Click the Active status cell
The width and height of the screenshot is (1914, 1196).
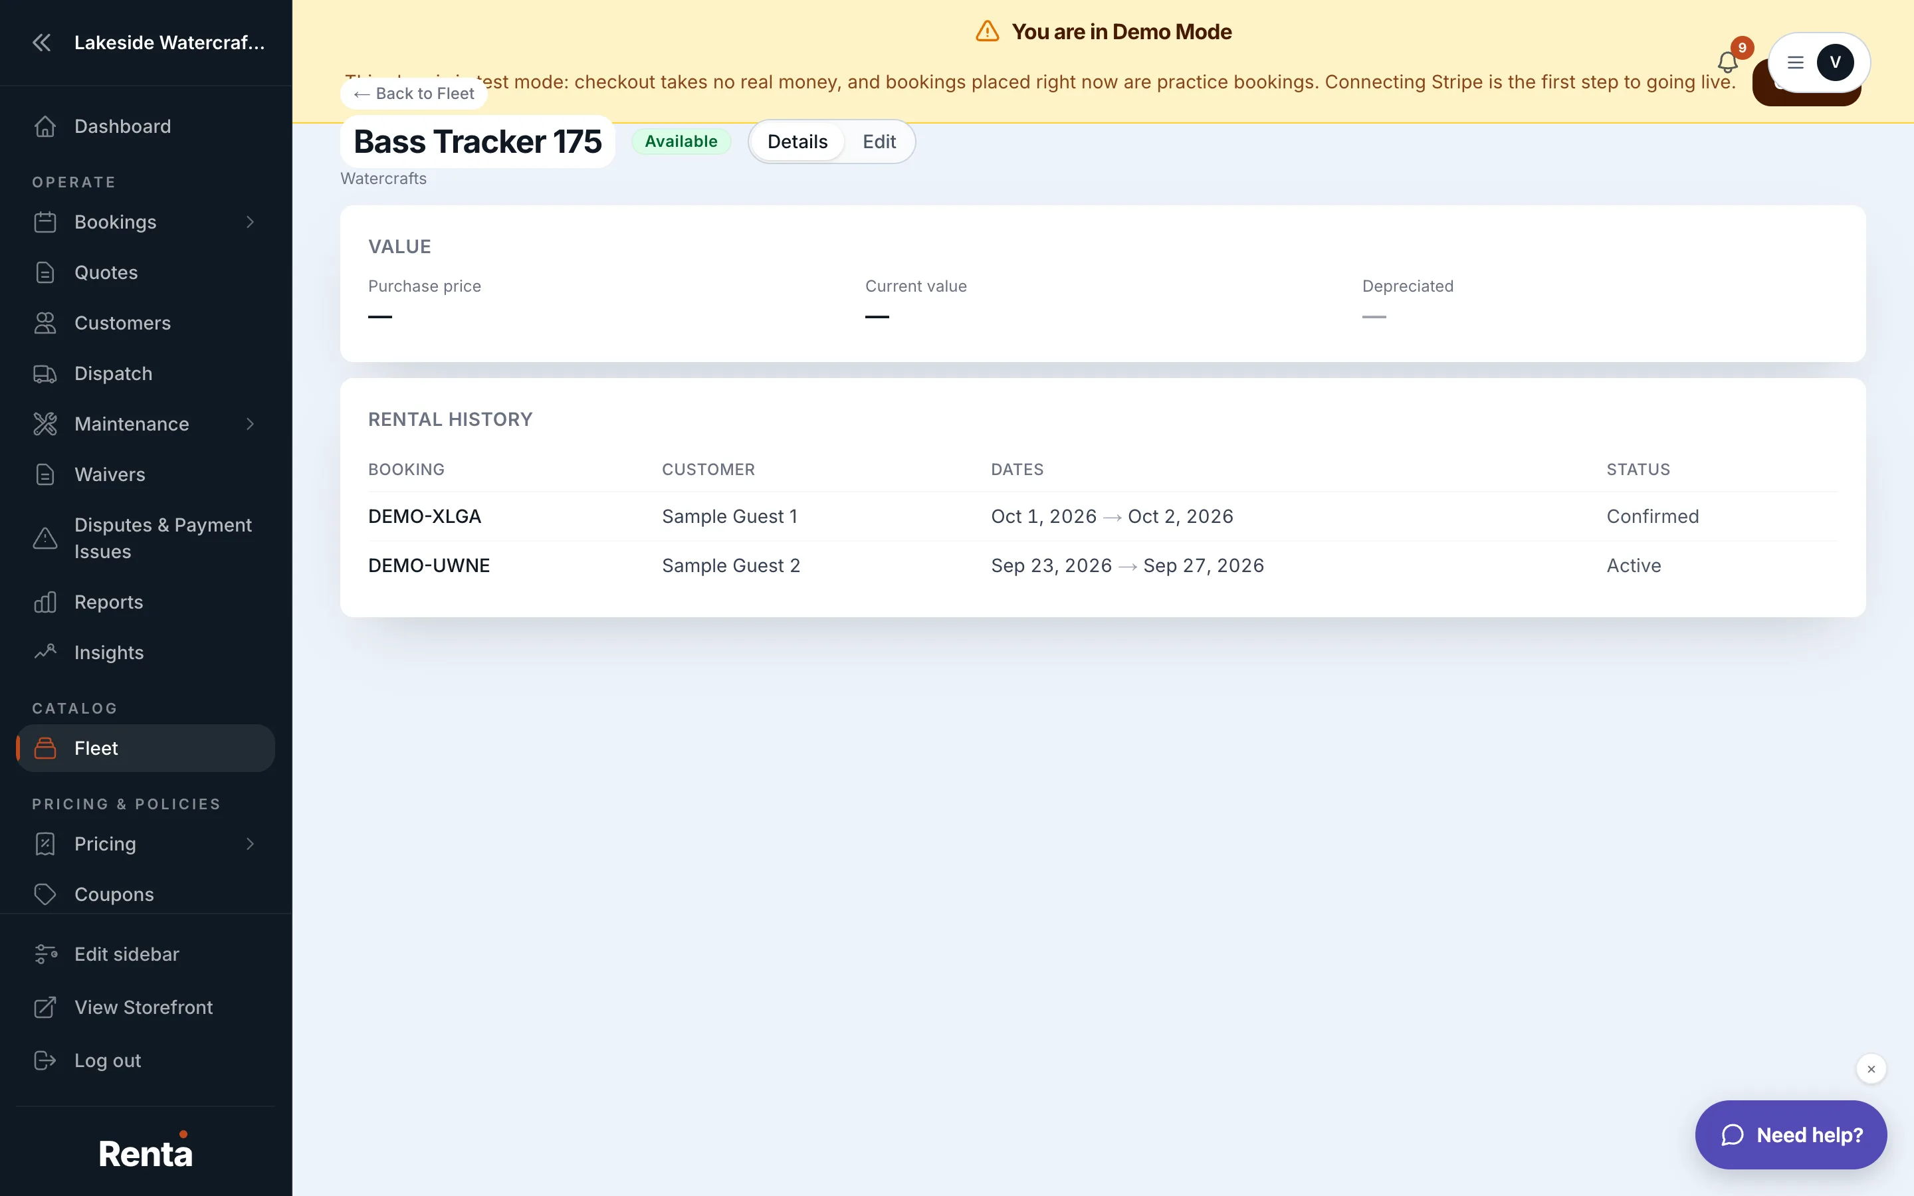pos(1634,565)
